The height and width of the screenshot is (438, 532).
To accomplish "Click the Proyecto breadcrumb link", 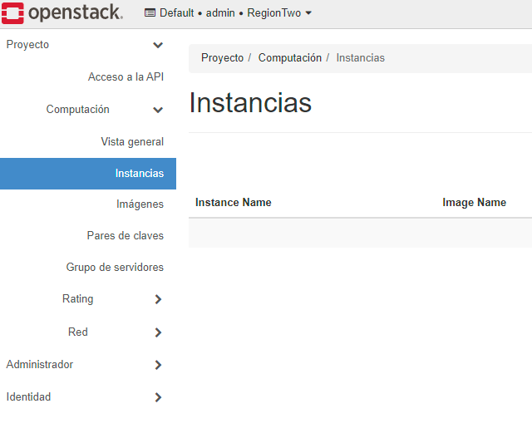I will [222, 57].
